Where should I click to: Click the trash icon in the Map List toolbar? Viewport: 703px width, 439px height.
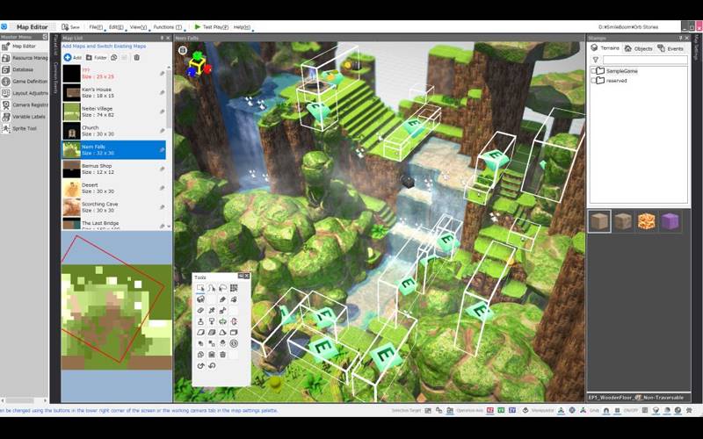(x=136, y=57)
